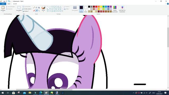Open Paint help with the question mark
The width and height of the screenshot is (169, 95).
(x=168, y=4)
